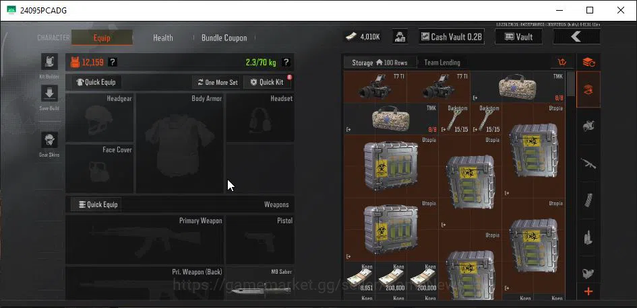Image resolution: width=637 pixels, height=308 pixels.
Task: Select the all-items stack filter
Action: coord(588,89)
